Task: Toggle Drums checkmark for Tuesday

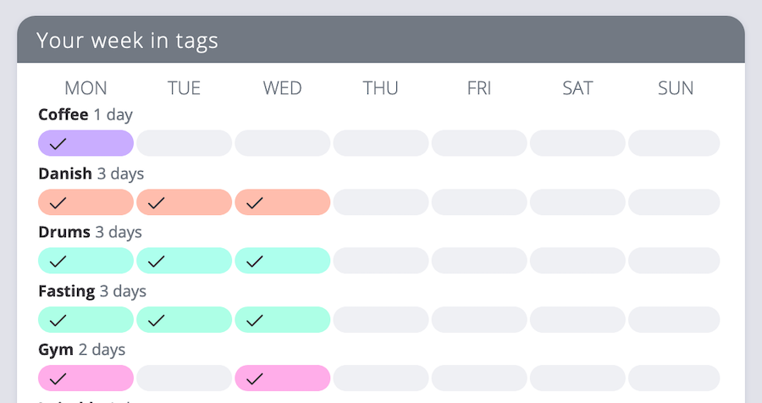Action: [185, 261]
